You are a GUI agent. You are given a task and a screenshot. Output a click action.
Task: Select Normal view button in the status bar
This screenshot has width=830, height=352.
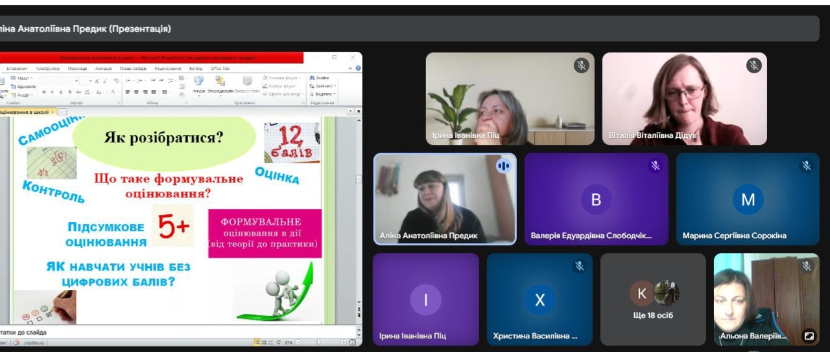point(257,342)
